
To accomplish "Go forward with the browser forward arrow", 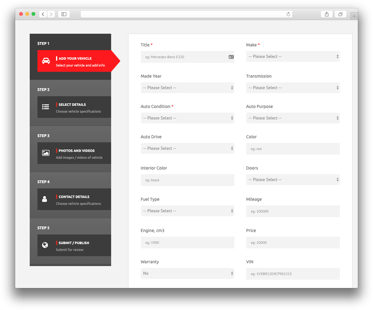I will (x=51, y=14).
